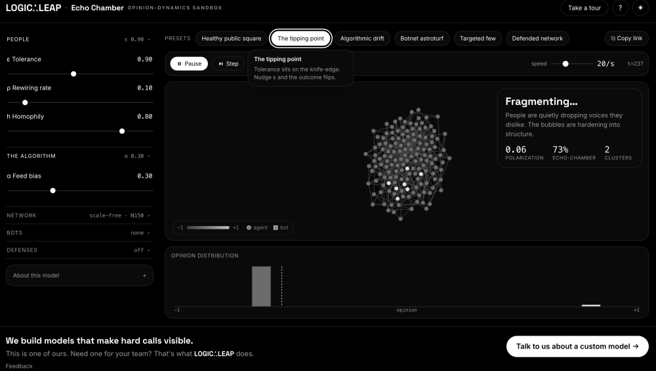Click the tall opinion histogram bar
Viewport: 656px width, 371px height.
tap(262, 286)
